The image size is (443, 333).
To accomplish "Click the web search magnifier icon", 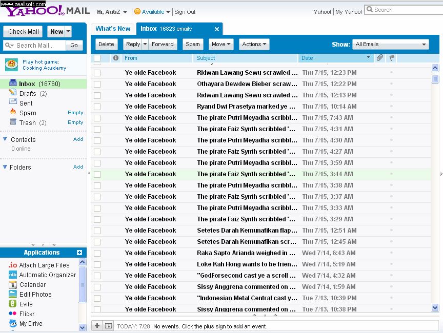I will tap(370, 9).
